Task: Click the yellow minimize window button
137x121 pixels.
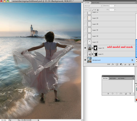Action: (x=4, y=1)
